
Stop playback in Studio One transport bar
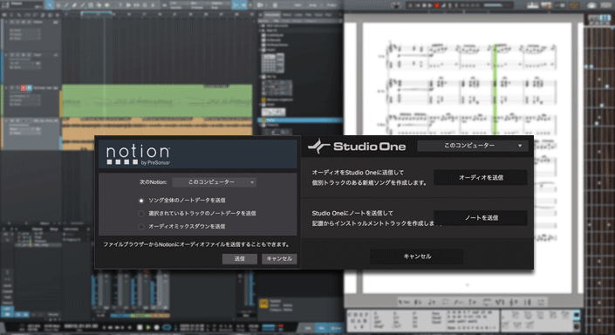[x=140, y=327]
